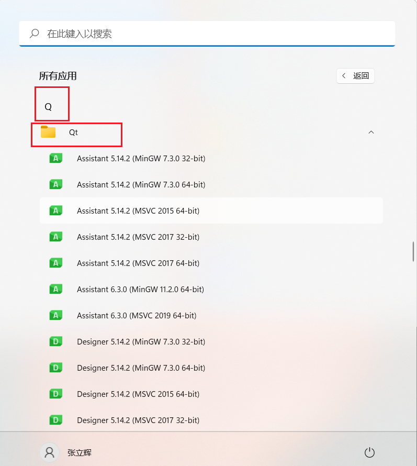Click the yellow Qt folder icon
The image size is (417, 466).
pos(48,132)
